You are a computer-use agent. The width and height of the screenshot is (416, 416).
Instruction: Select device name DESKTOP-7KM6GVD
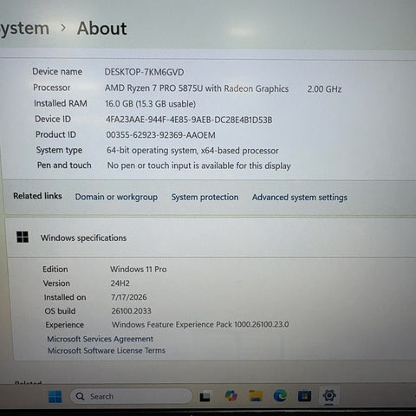click(x=144, y=72)
